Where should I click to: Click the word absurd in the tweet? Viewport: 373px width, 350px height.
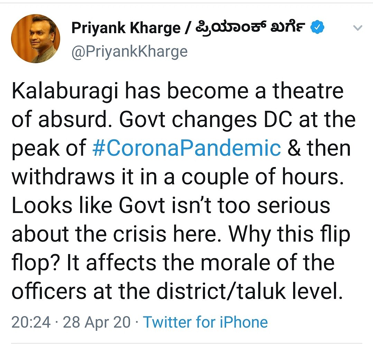click(x=73, y=119)
